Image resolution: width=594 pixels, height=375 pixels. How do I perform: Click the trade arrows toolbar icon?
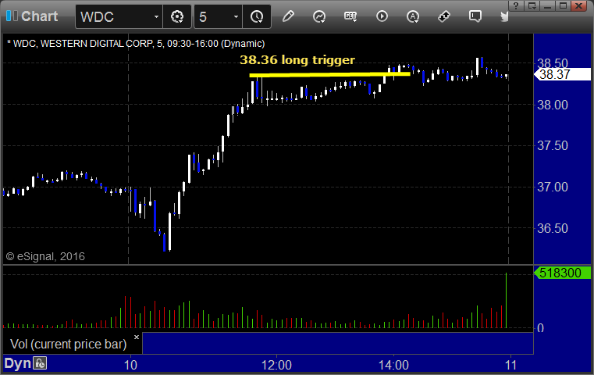[444, 16]
